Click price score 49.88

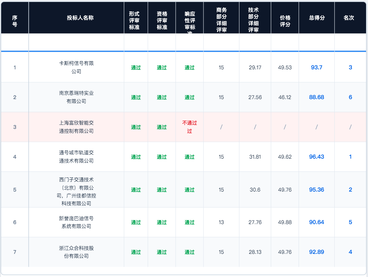click(285, 223)
